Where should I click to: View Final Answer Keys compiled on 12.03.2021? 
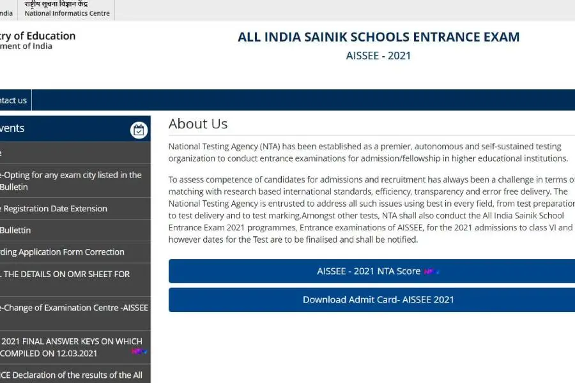click(x=70, y=347)
